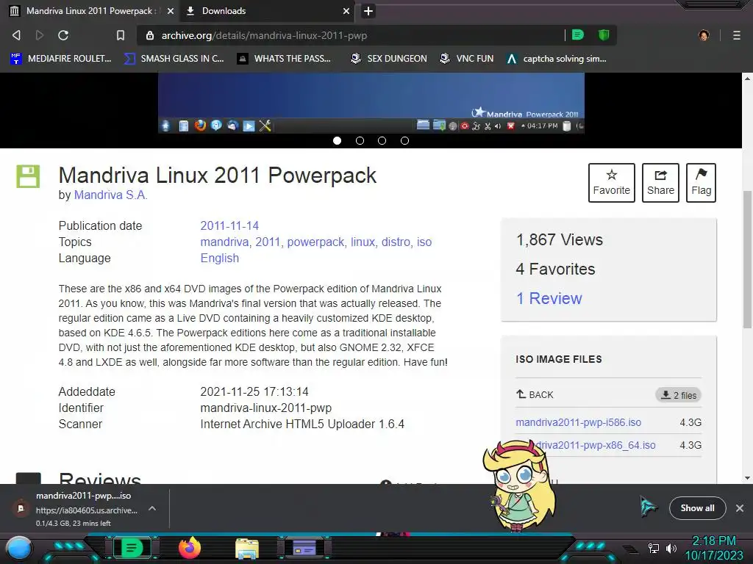This screenshot has height=564, width=753.
Task: Open a new tab with plus button
Action: (x=368, y=11)
